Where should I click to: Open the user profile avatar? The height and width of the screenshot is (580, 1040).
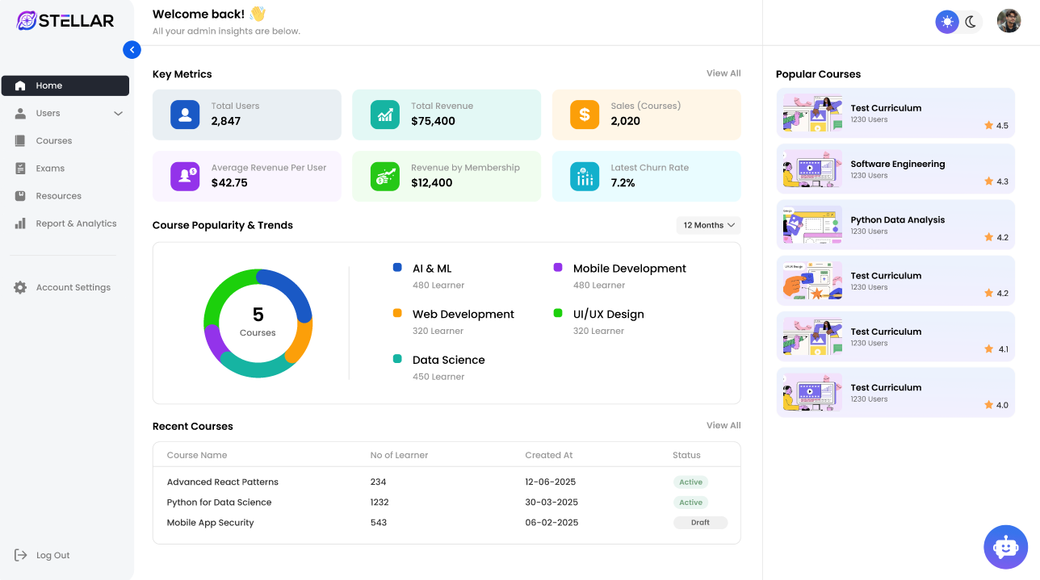click(1009, 21)
